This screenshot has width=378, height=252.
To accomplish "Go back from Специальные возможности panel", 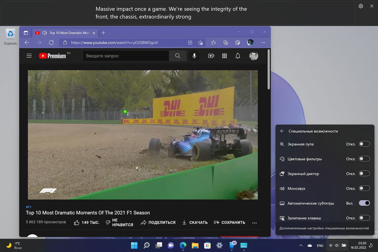I will [x=282, y=131].
